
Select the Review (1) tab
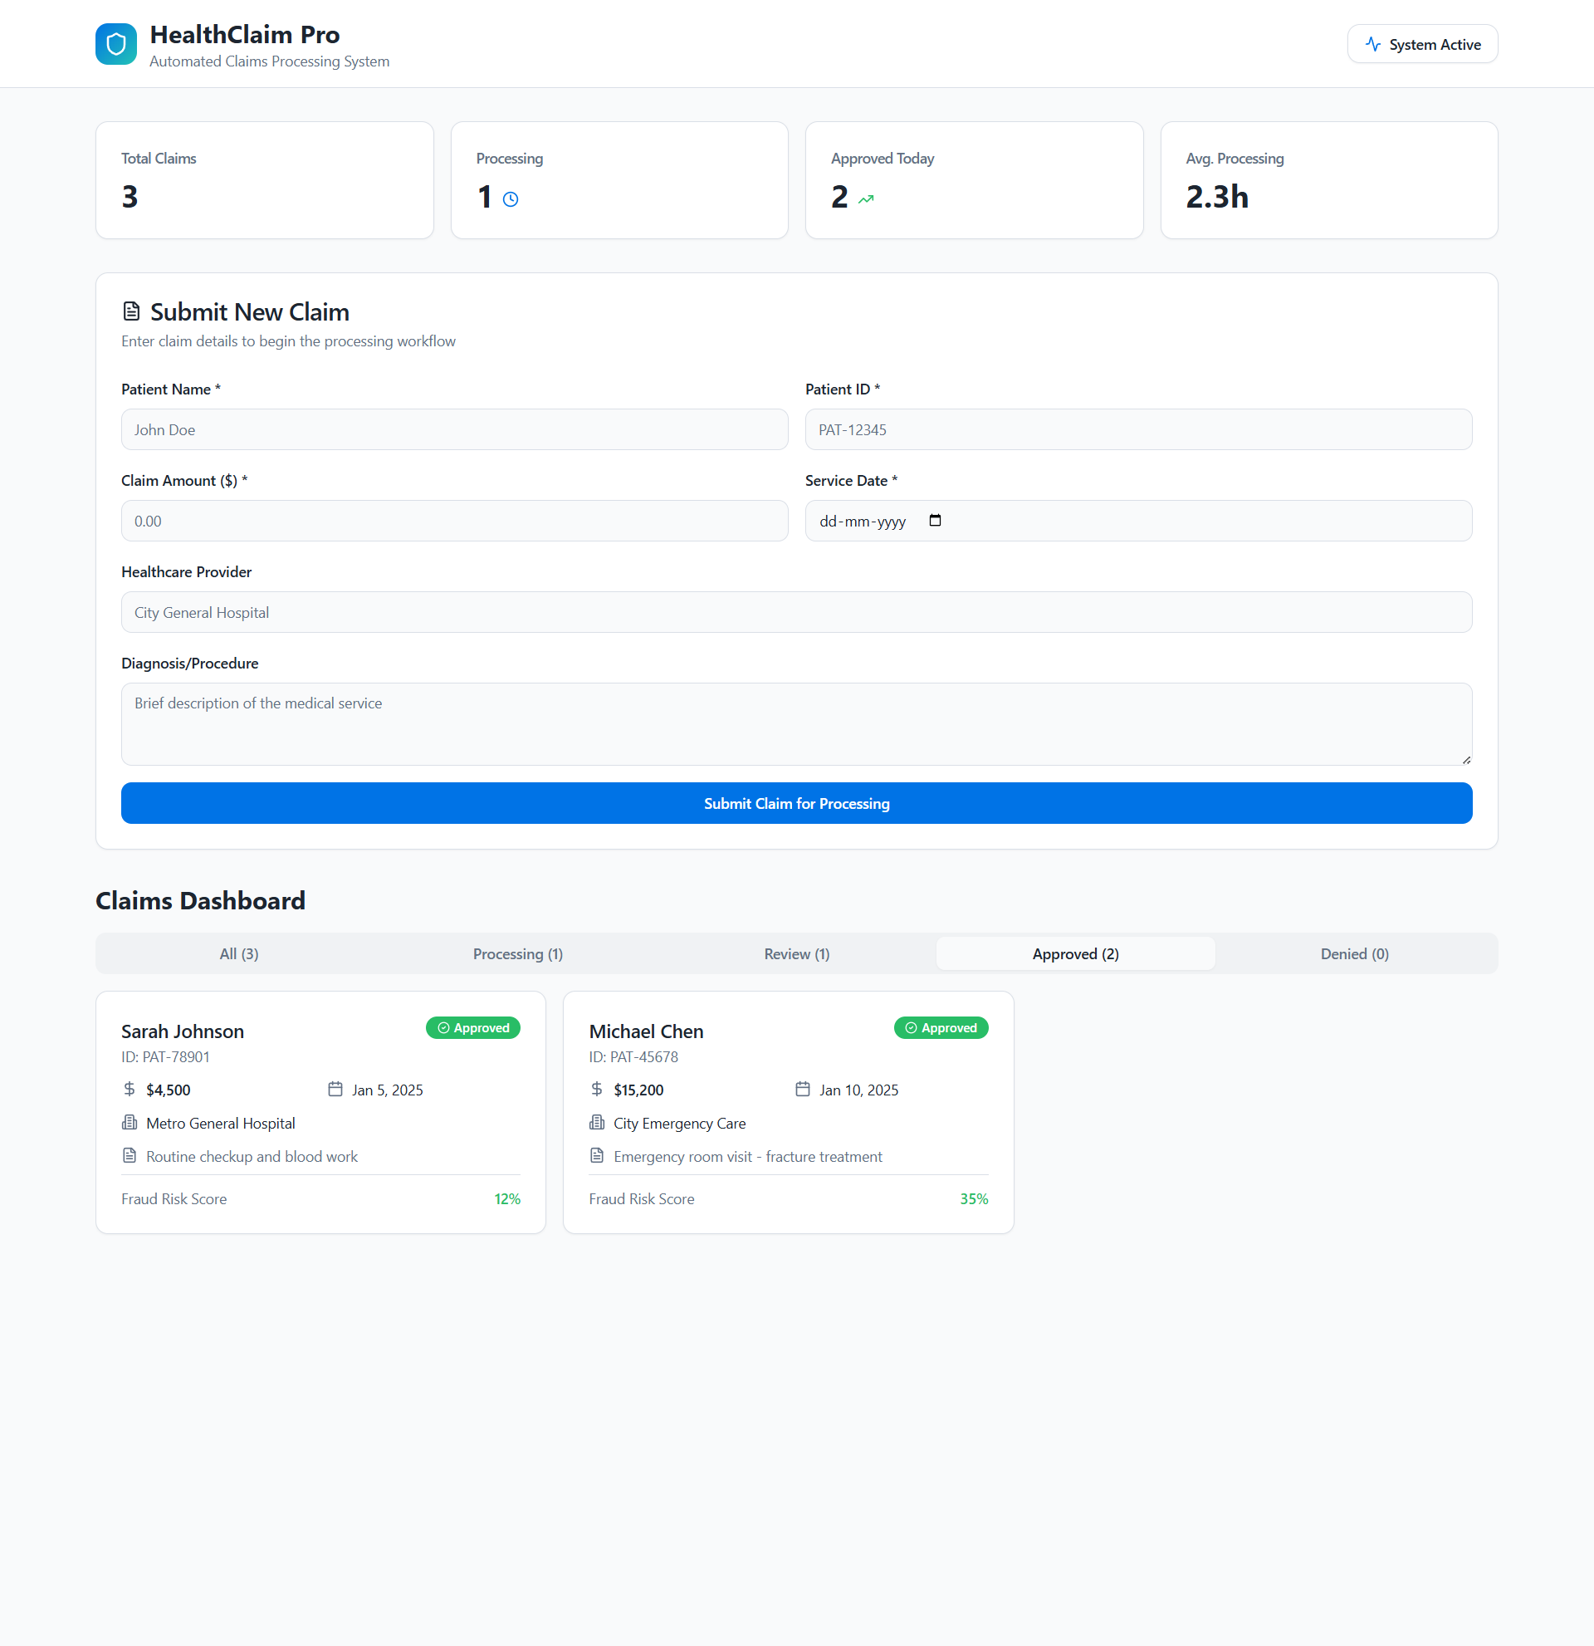tap(796, 954)
